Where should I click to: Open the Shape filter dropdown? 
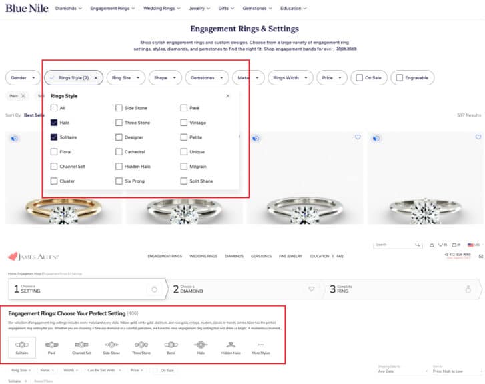click(x=165, y=77)
